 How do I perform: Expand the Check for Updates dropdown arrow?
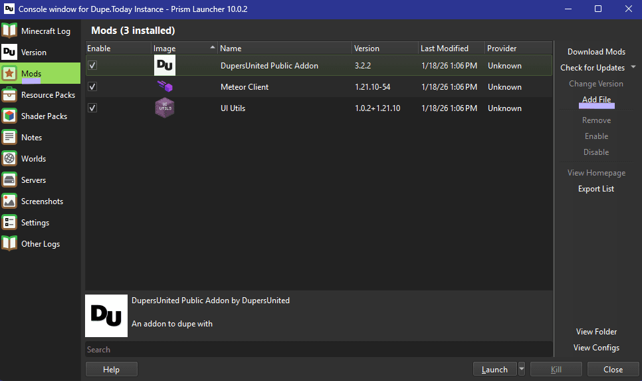click(633, 67)
